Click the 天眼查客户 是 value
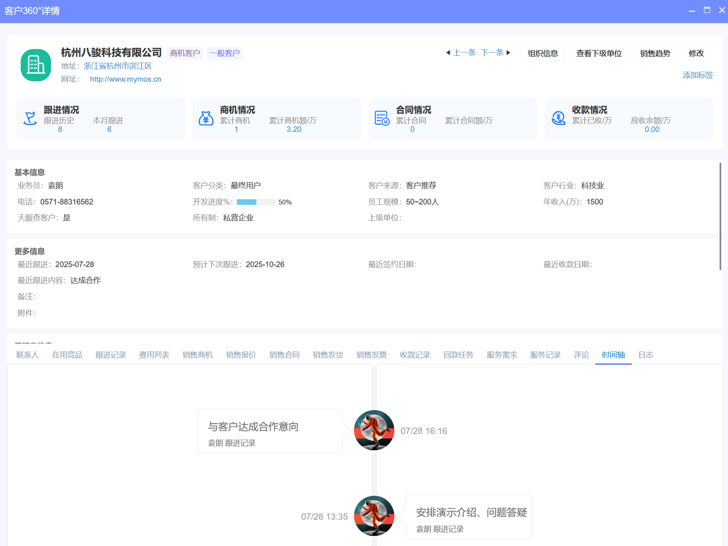Viewport: 728px width, 546px height. point(67,217)
